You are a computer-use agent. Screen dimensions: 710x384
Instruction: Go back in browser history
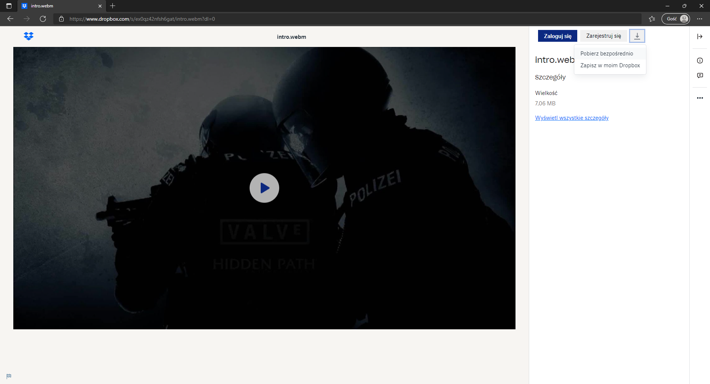pos(10,19)
